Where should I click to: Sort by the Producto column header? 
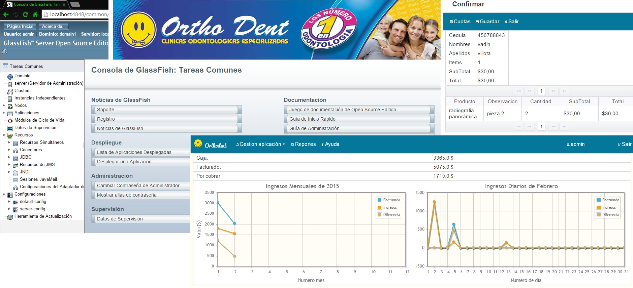pyautogui.click(x=464, y=101)
